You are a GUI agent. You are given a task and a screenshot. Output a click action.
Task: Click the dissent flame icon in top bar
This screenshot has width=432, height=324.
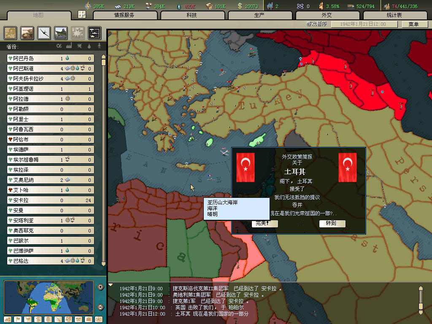tap(321, 6)
